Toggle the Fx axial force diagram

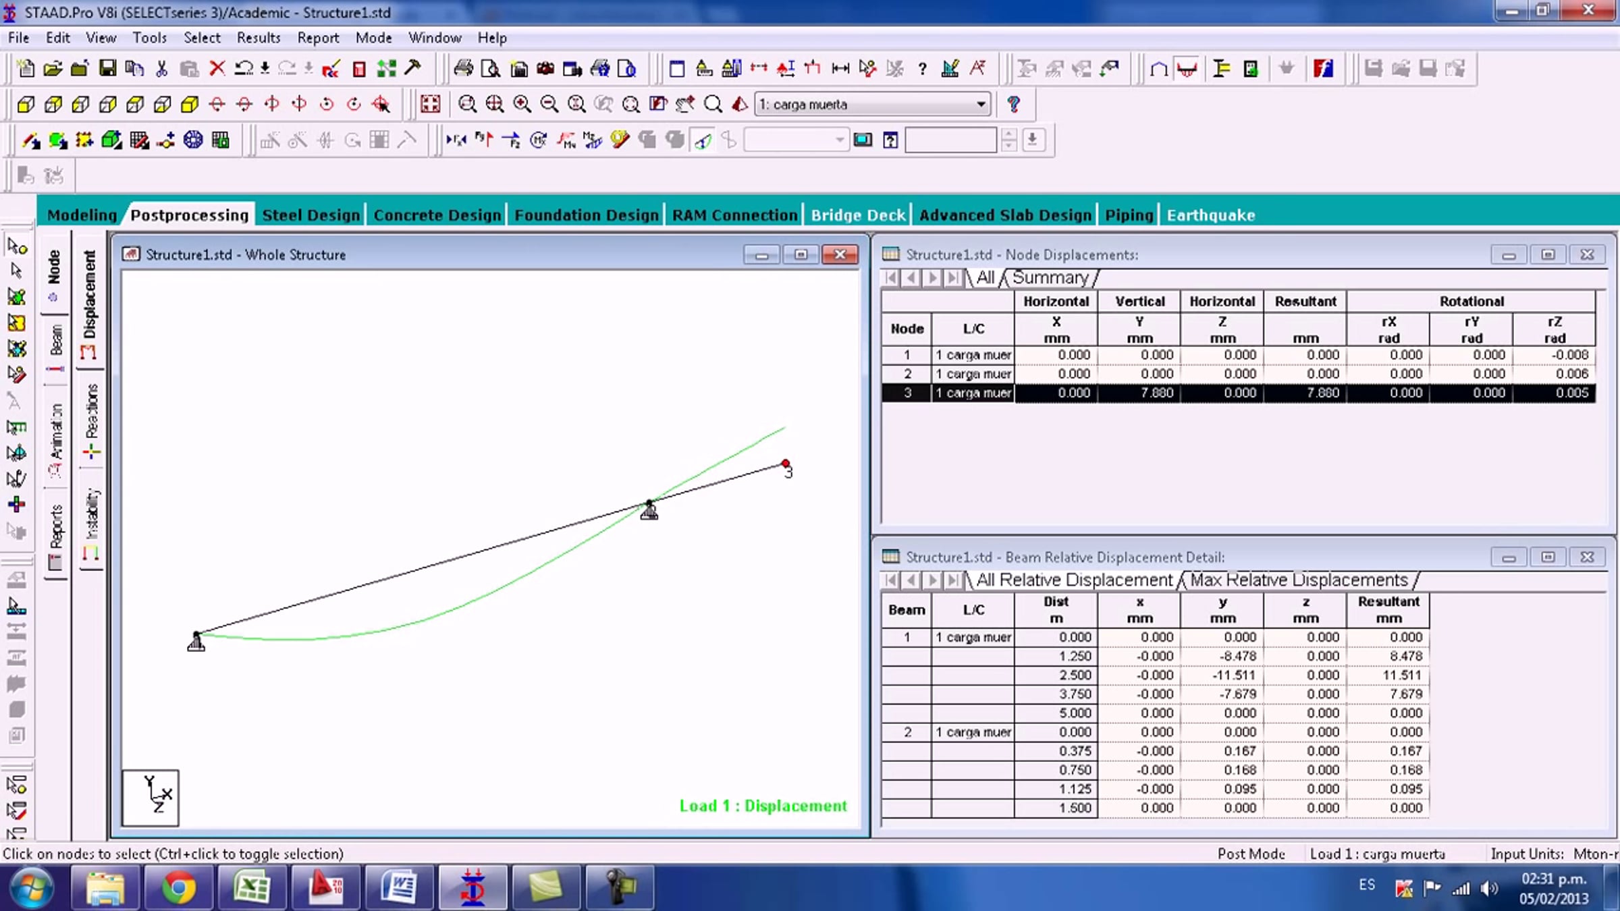[456, 140]
